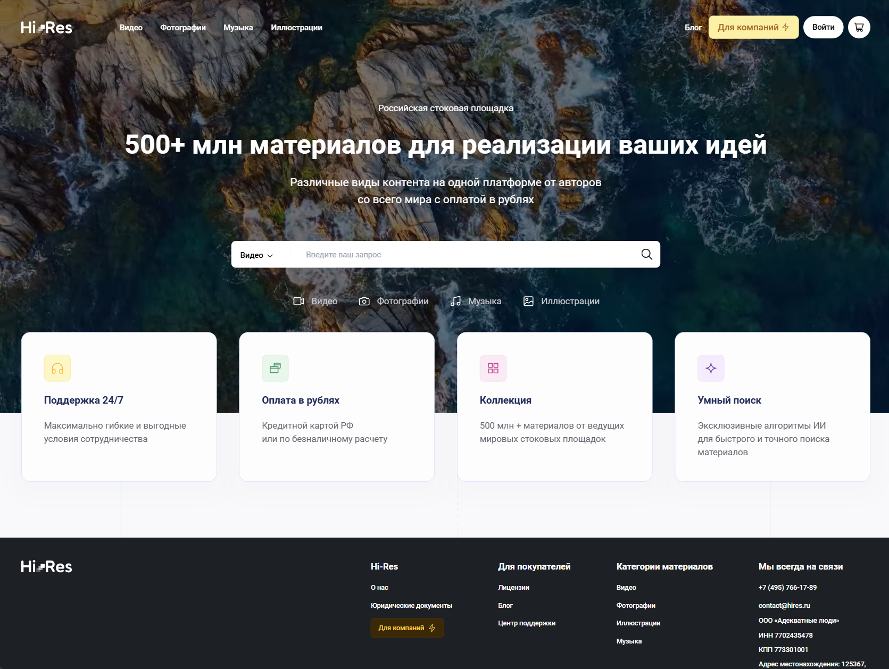Click the music note icon near Музыка filter

point(454,301)
